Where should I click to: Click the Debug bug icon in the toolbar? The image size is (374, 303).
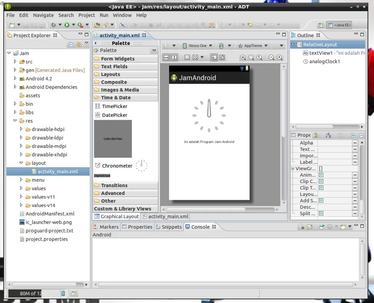[53, 25]
